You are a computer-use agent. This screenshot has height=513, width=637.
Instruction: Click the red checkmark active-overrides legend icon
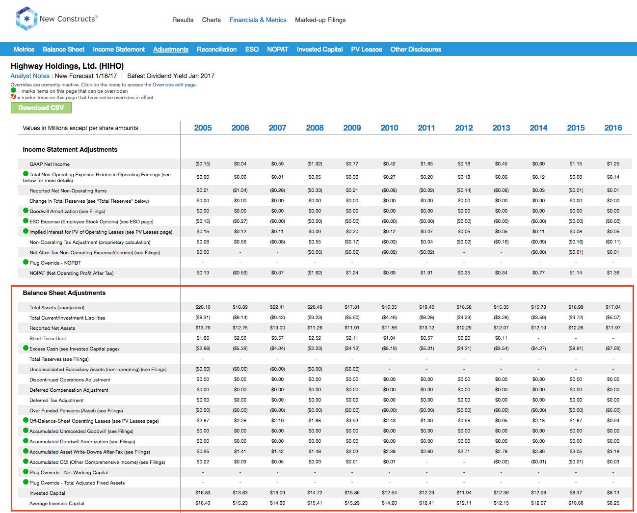click(13, 97)
